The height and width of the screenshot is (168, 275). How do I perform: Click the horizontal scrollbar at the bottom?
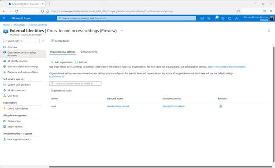[160, 167]
